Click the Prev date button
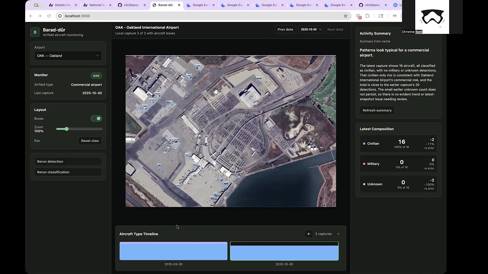The height and width of the screenshot is (274, 488). click(285, 29)
